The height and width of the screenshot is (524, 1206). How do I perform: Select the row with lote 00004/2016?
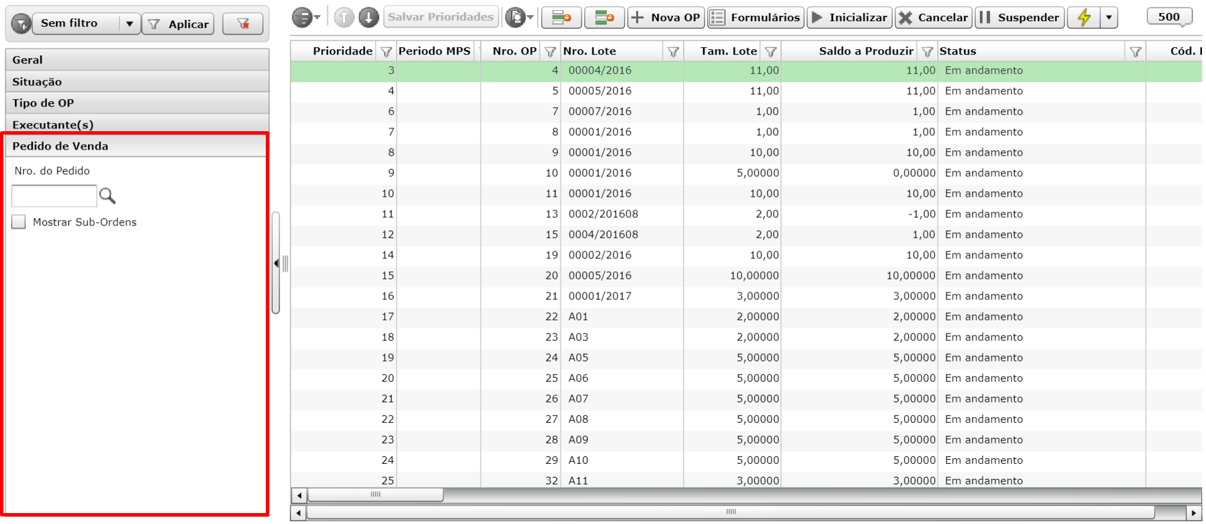[746, 70]
